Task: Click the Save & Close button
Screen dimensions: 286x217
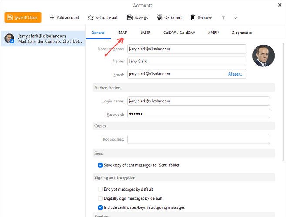Action: coord(23,17)
